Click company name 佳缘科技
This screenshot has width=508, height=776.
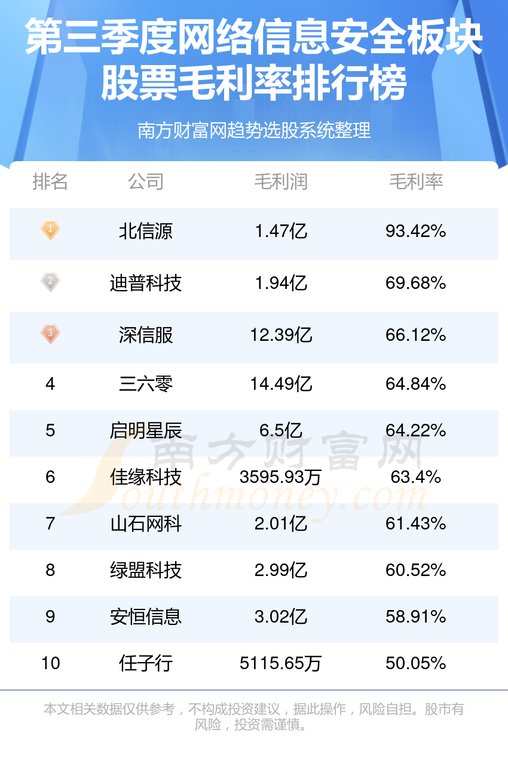tap(146, 477)
